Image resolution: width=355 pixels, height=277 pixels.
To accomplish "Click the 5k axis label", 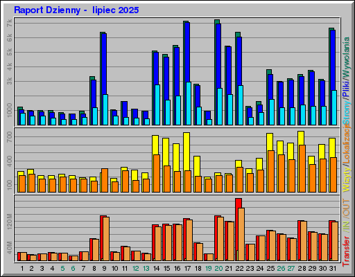I will 10,52.
